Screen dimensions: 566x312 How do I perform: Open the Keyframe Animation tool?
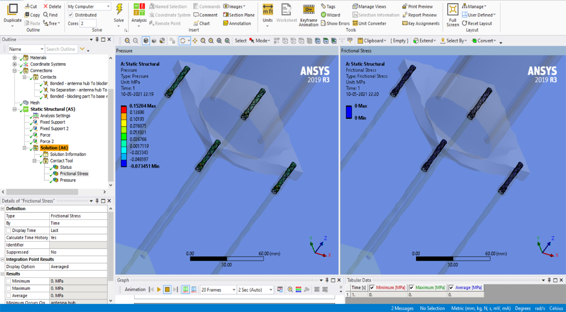(x=309, y=15)
